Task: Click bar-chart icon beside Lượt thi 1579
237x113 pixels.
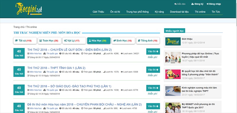Action: tap(104, 72)
